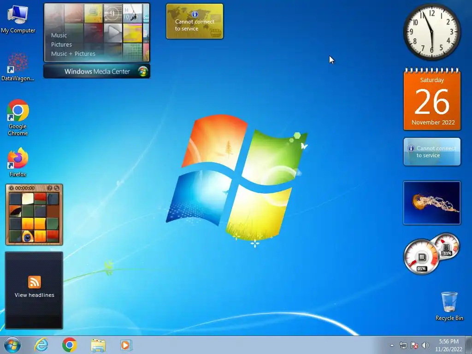472x354 pixels.
Task: Click the analog Clock gadget
Action: [x=431, y=32]
